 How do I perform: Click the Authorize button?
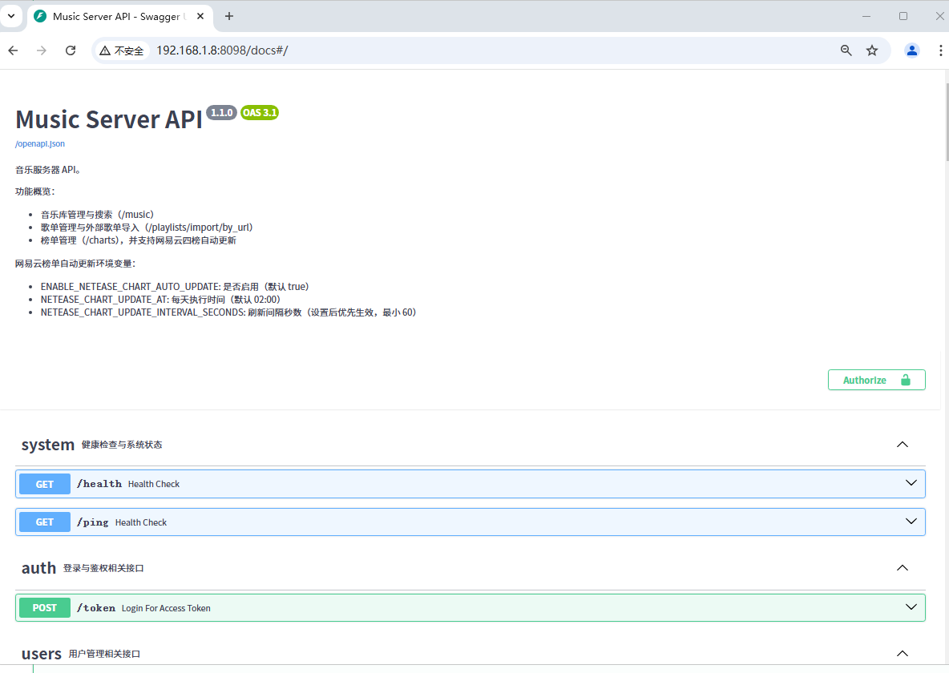pos(864,380)
